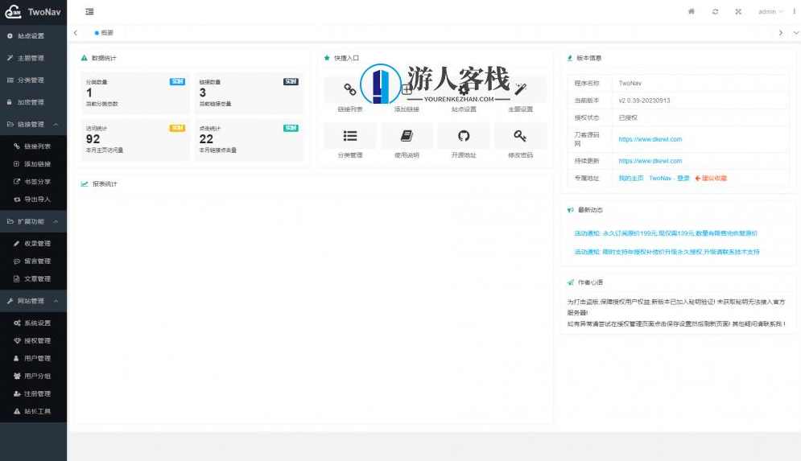The image size is (801, 461).
Task: Open 站点设置 in the sidebar
Action: pos(33,35)
